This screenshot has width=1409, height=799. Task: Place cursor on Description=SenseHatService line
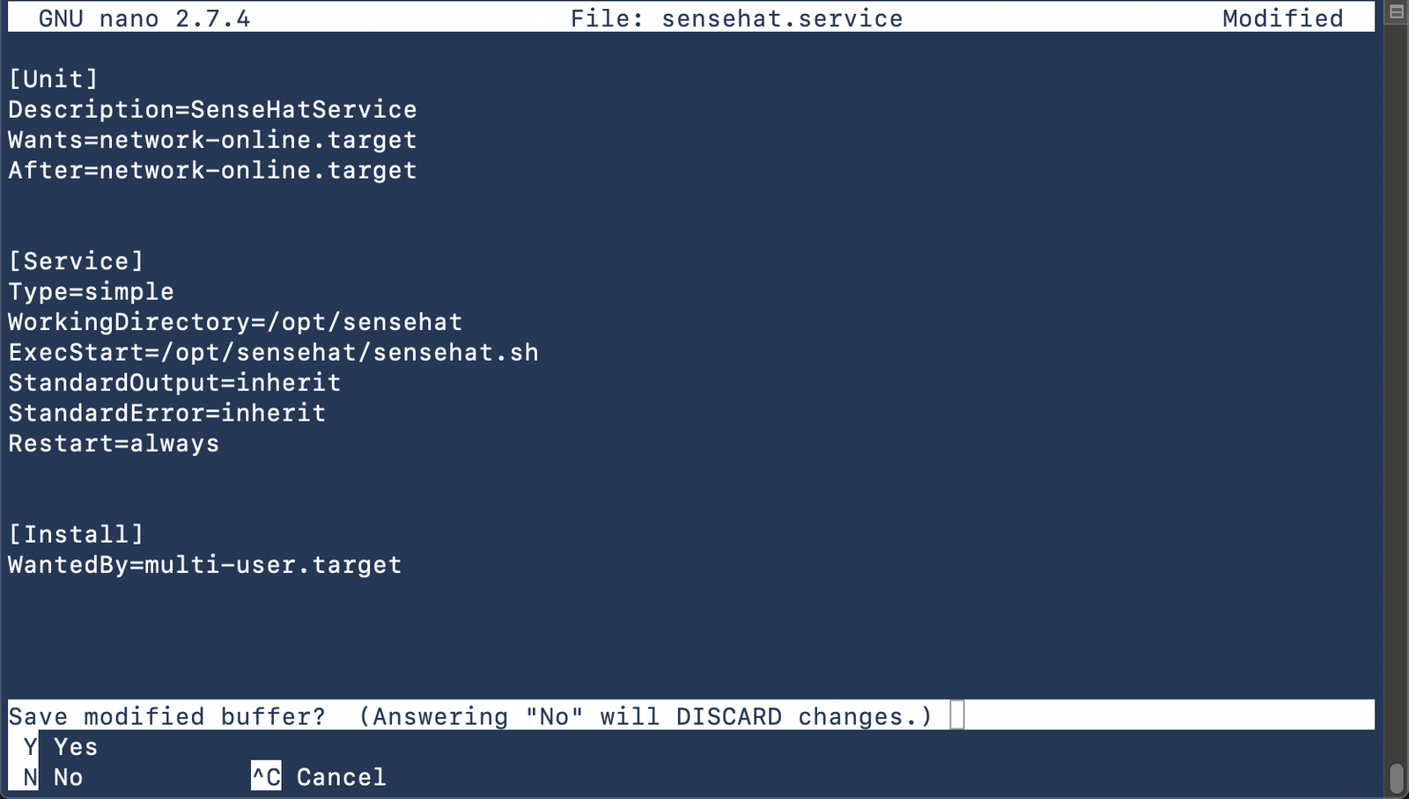213,110
